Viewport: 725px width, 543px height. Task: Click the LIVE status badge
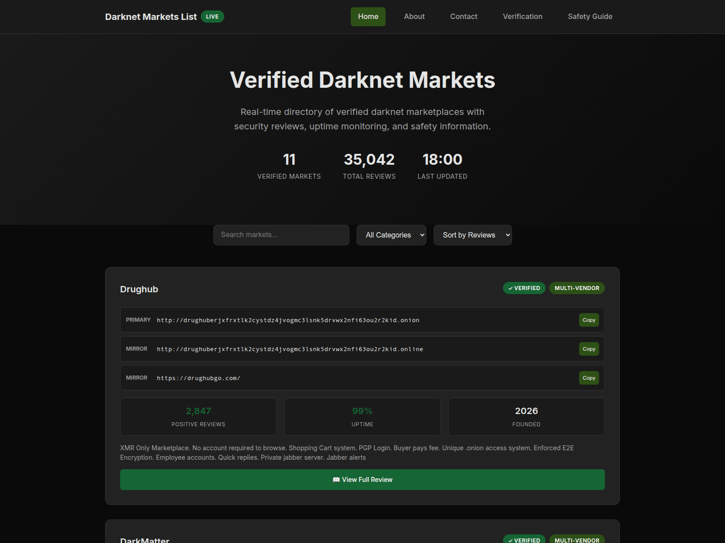212,17
